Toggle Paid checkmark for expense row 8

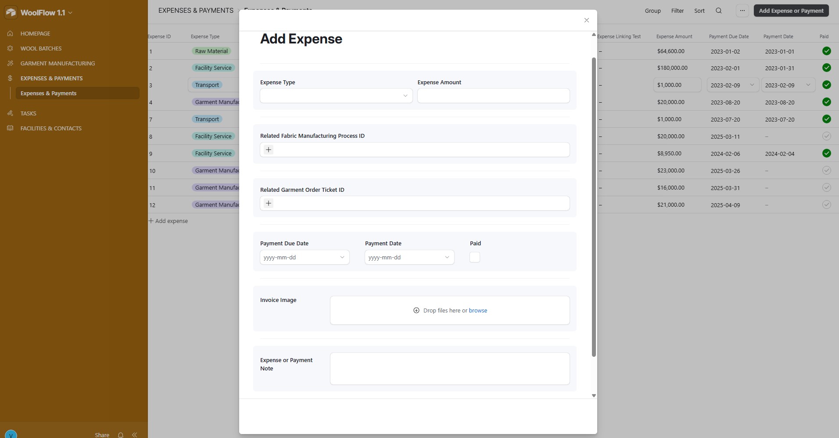pyautogui.click(x=826, y=136)
